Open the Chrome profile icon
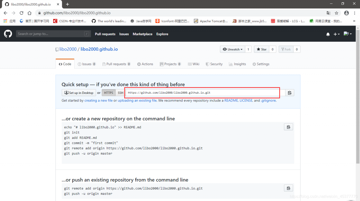Viewport: 360px width, 201px height. click(x=346, y=13)
